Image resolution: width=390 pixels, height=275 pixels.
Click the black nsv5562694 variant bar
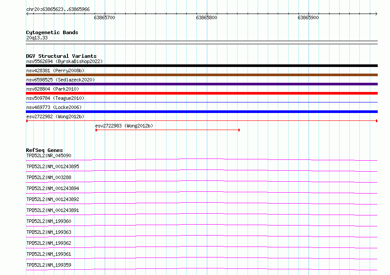click(x=202, y=66)
